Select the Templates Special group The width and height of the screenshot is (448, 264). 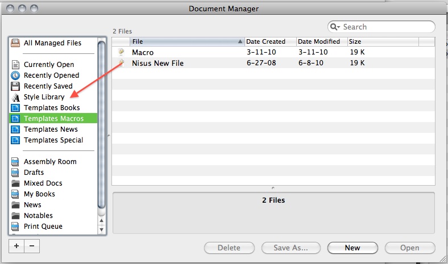coord(53,140)
